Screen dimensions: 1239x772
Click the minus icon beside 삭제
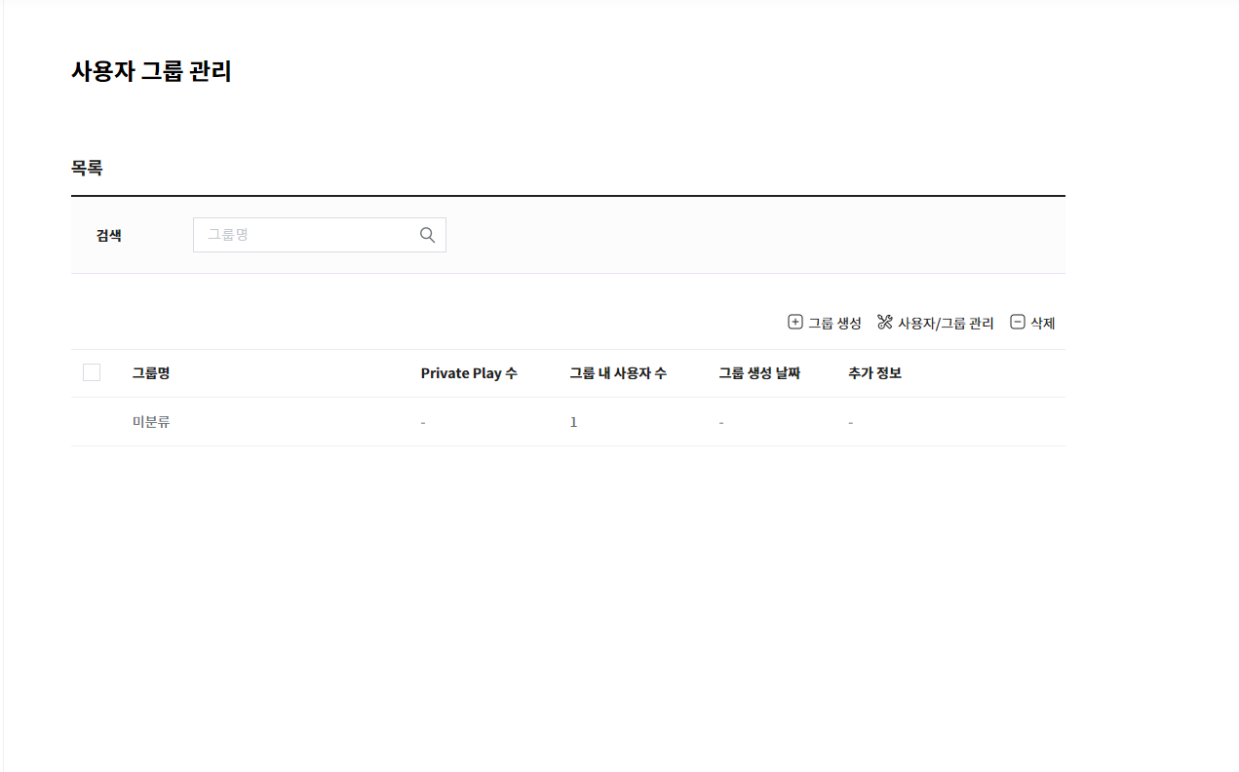(1018, 323)
